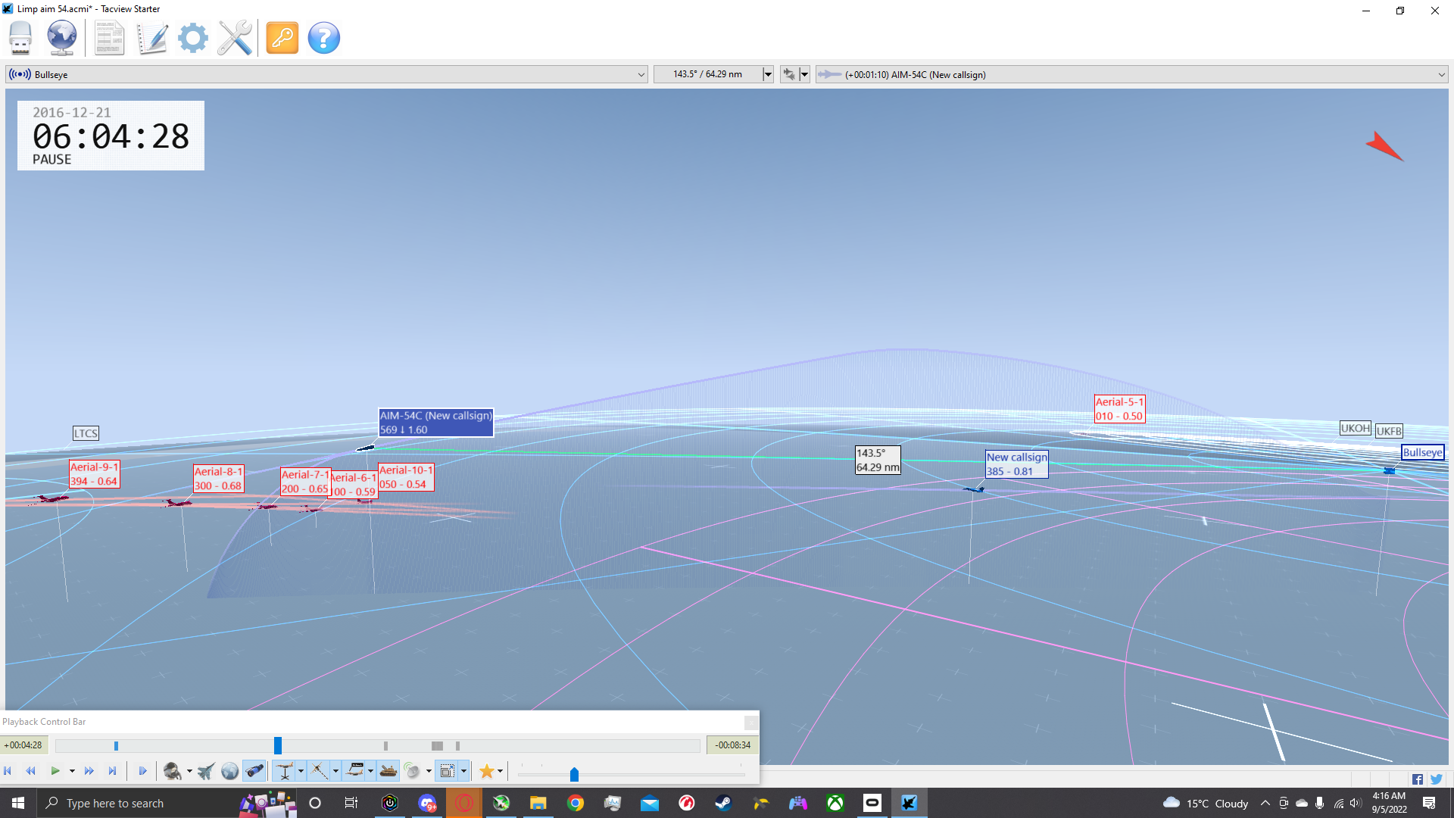
Task: Click the lock target icon between selectors
Action: point(789,74)
